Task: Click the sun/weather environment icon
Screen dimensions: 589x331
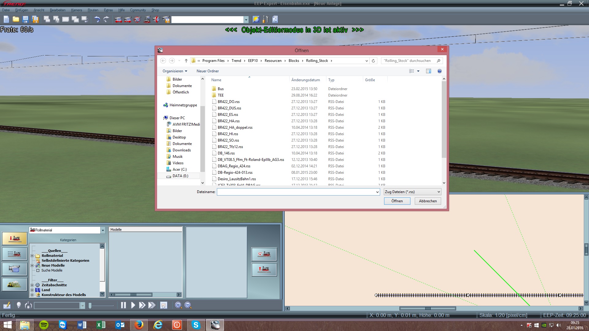Action: pos(256,19)
